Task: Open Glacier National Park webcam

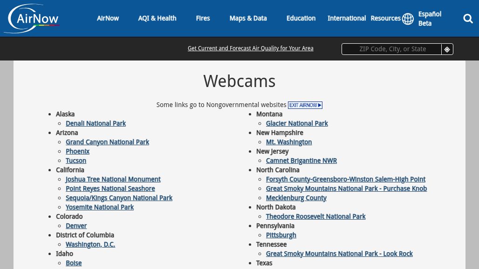Action: click(297, 123)
